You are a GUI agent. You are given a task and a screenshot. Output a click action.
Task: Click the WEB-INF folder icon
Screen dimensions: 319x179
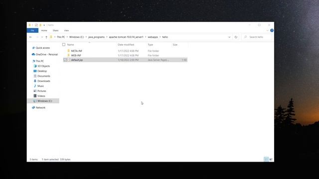pos(69,55)
